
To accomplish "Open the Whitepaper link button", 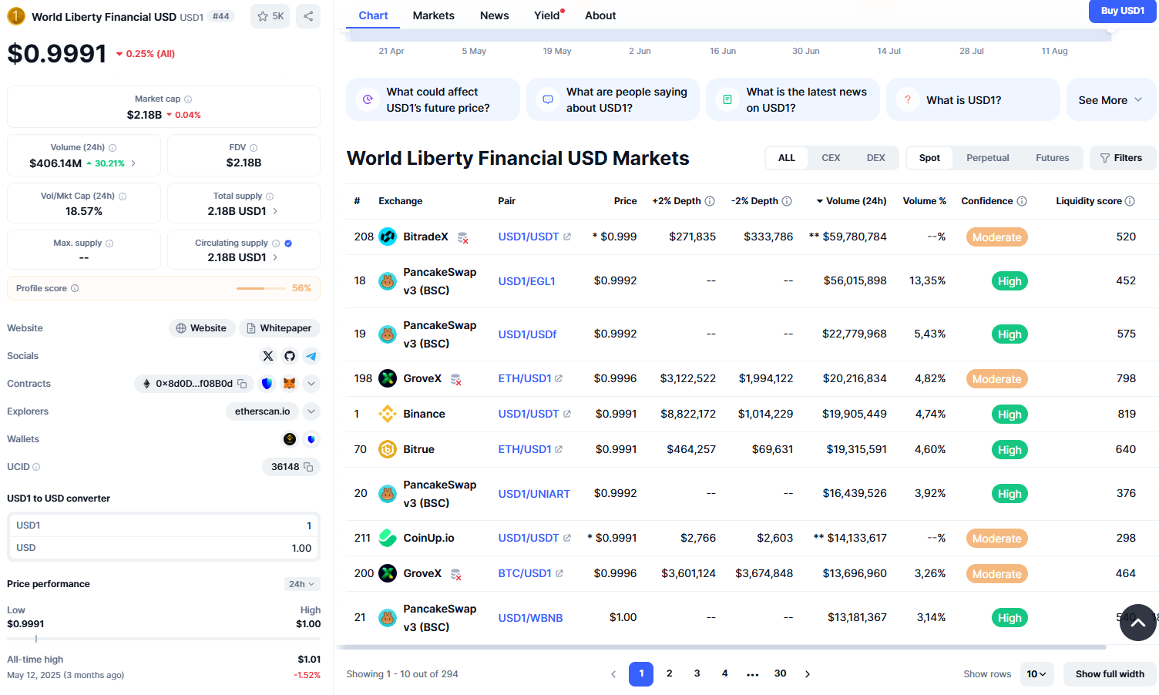I will 279,328.
